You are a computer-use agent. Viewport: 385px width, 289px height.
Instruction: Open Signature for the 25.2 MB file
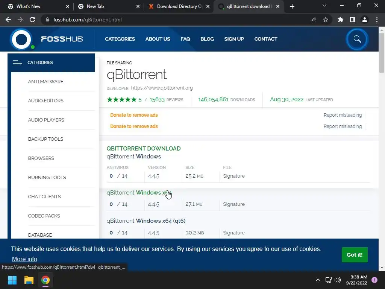click(234, 176)
